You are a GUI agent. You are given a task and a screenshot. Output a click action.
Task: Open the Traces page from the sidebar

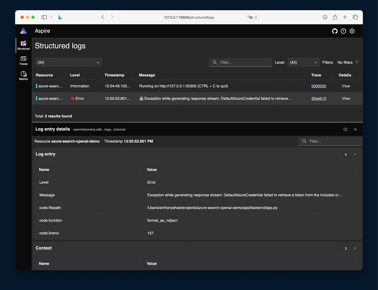click(x=23, y=60)
